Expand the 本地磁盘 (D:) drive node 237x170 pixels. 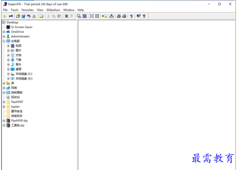[8, 79]
